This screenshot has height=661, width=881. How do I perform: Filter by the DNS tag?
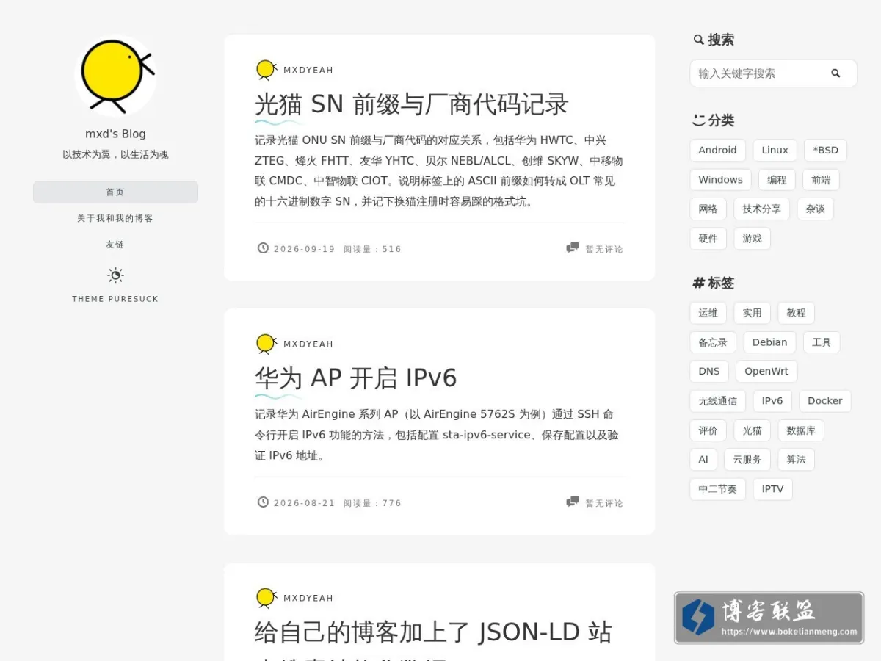coord(709,372)
